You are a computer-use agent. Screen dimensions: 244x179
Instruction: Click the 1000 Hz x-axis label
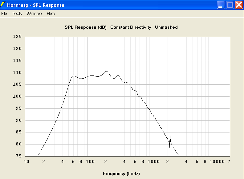[153, 161]
